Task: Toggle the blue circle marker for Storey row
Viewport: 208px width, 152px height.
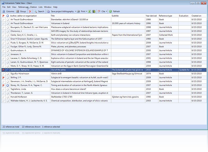Action: point(8,85)
